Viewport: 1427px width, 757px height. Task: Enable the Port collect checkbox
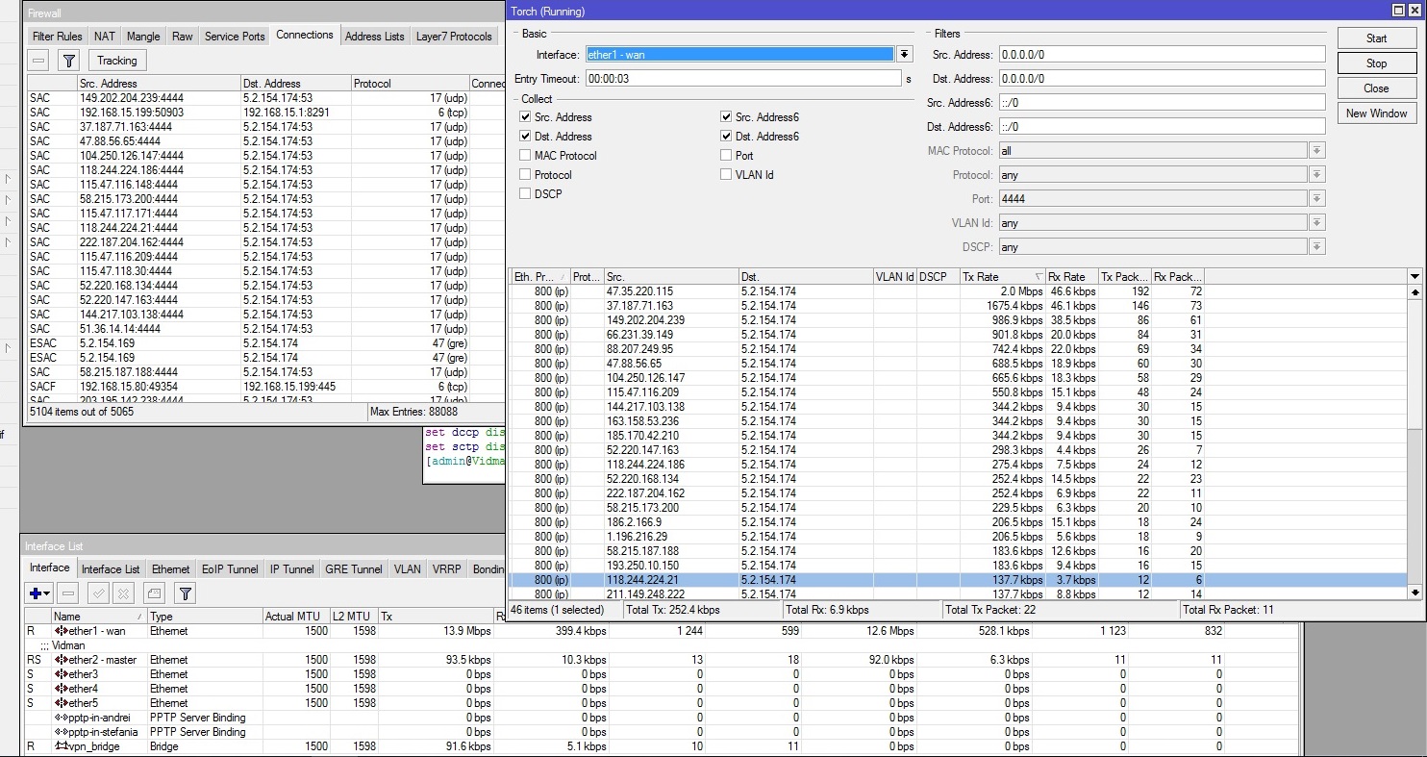pyautogui.click(x=726, y=156)
